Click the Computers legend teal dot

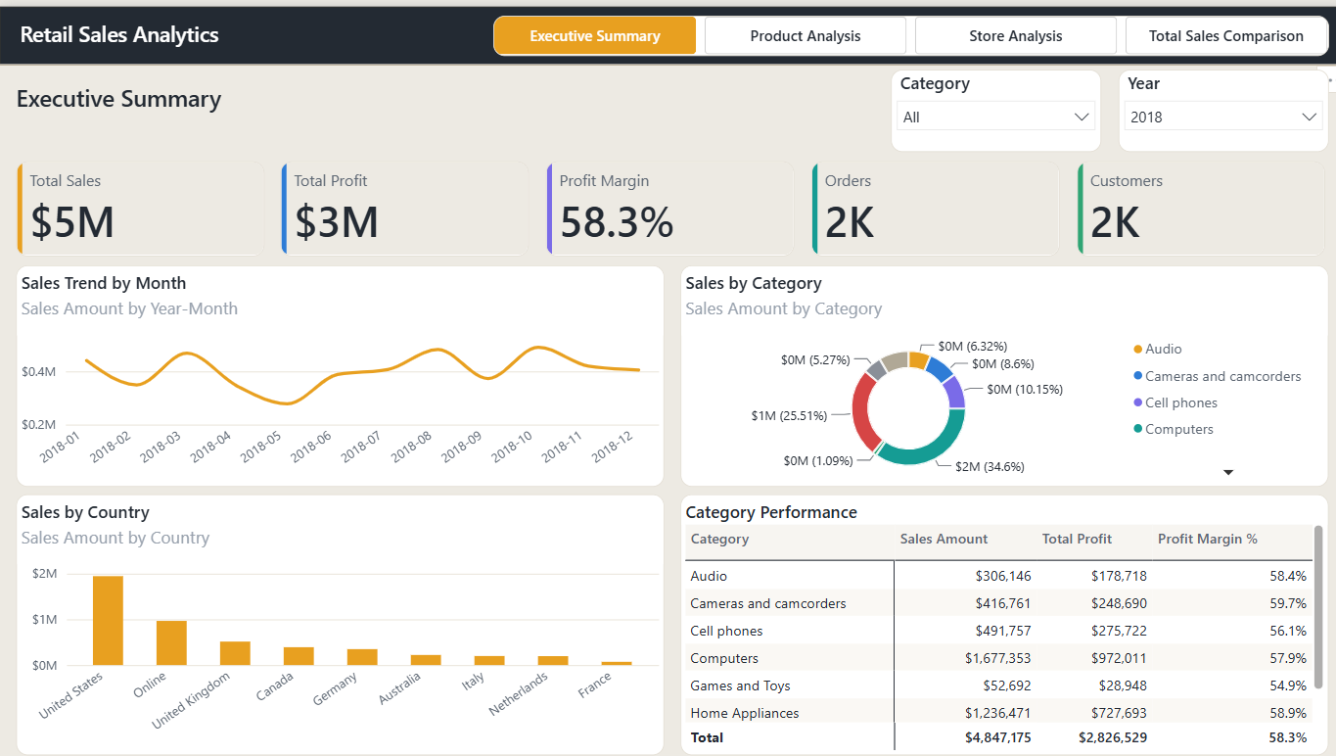coord(1137,429)
